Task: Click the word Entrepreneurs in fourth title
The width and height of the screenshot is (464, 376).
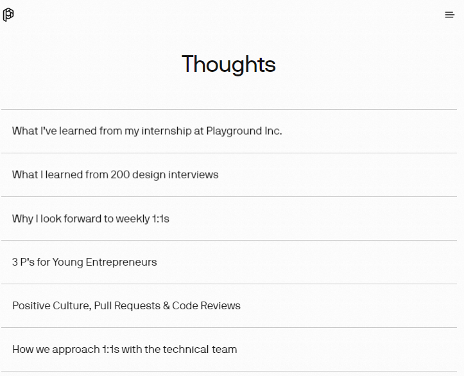Action: click(x=121, y=262)
